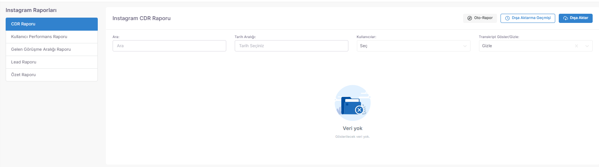Open Dışa Aktarma Geçmişi
The height and width of the screenshot is (167, 599).
pyautogui.click(x=528, y=18)
